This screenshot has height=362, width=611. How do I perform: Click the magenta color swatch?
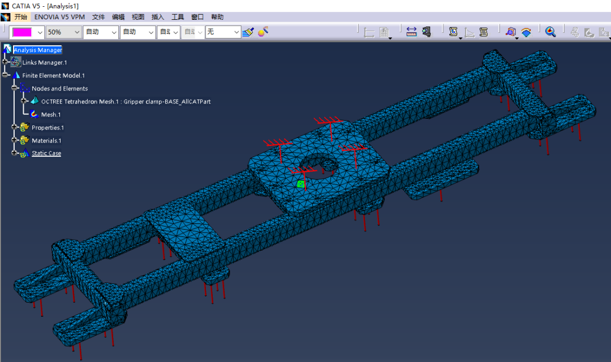click(22, 32)
